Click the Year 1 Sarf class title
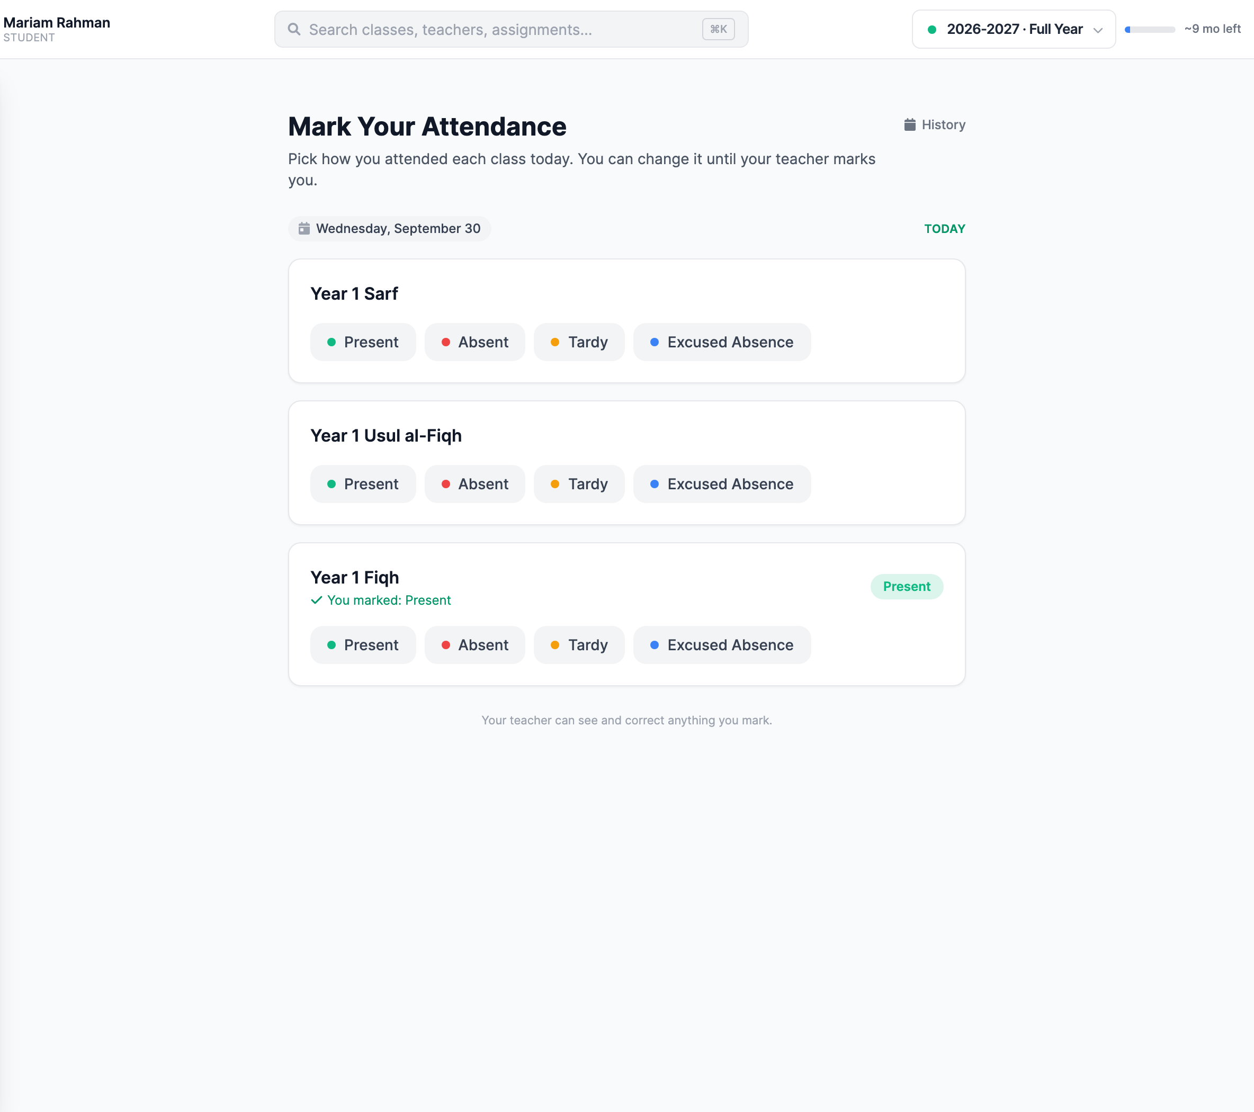The height and width of the screenshot is (1112, 1254). pyautogui.click(x=355, y=294)
